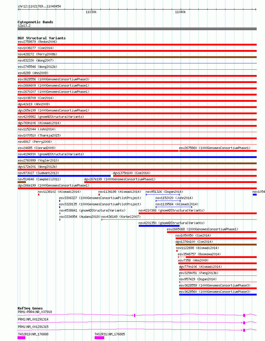Open nsv1139564 (Alsmadi2014) variant

click(177, 204)
